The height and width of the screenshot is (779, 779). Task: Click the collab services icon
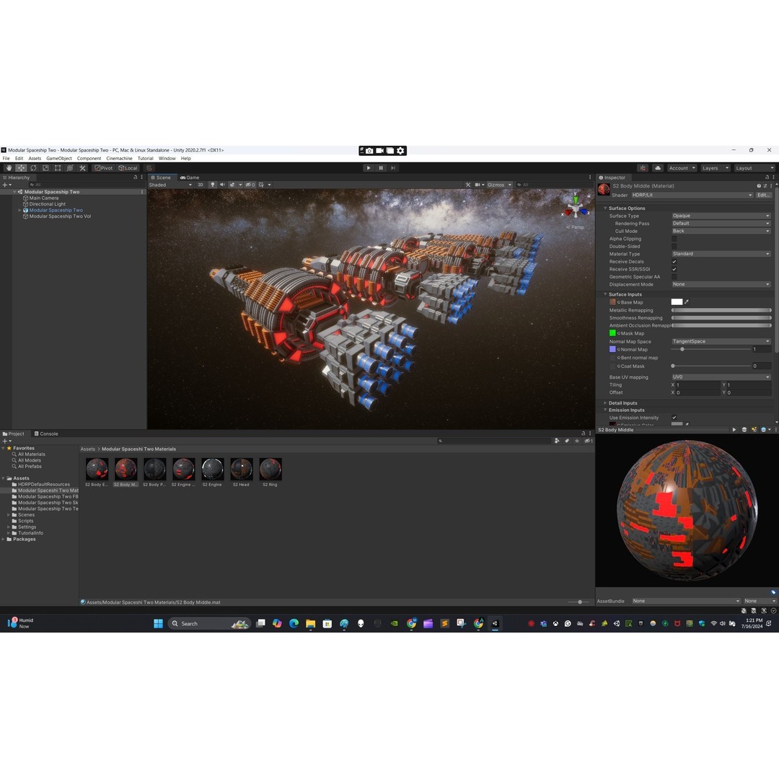click(643, 168)
